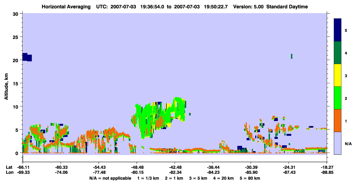Click the dark blue level 5 color swatch
Image resolution: width=363 pixels, height=186 pixels.
(338, 30)
